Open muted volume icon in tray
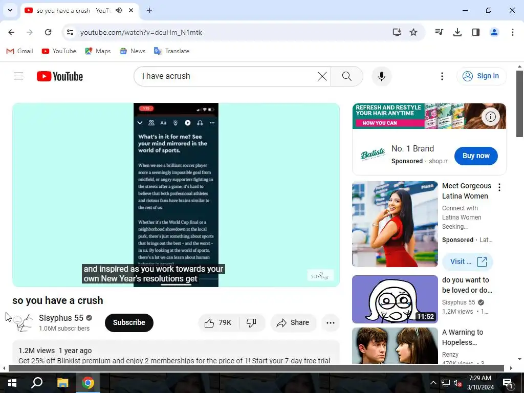This screenshot has height=393, width=524. 457,383
